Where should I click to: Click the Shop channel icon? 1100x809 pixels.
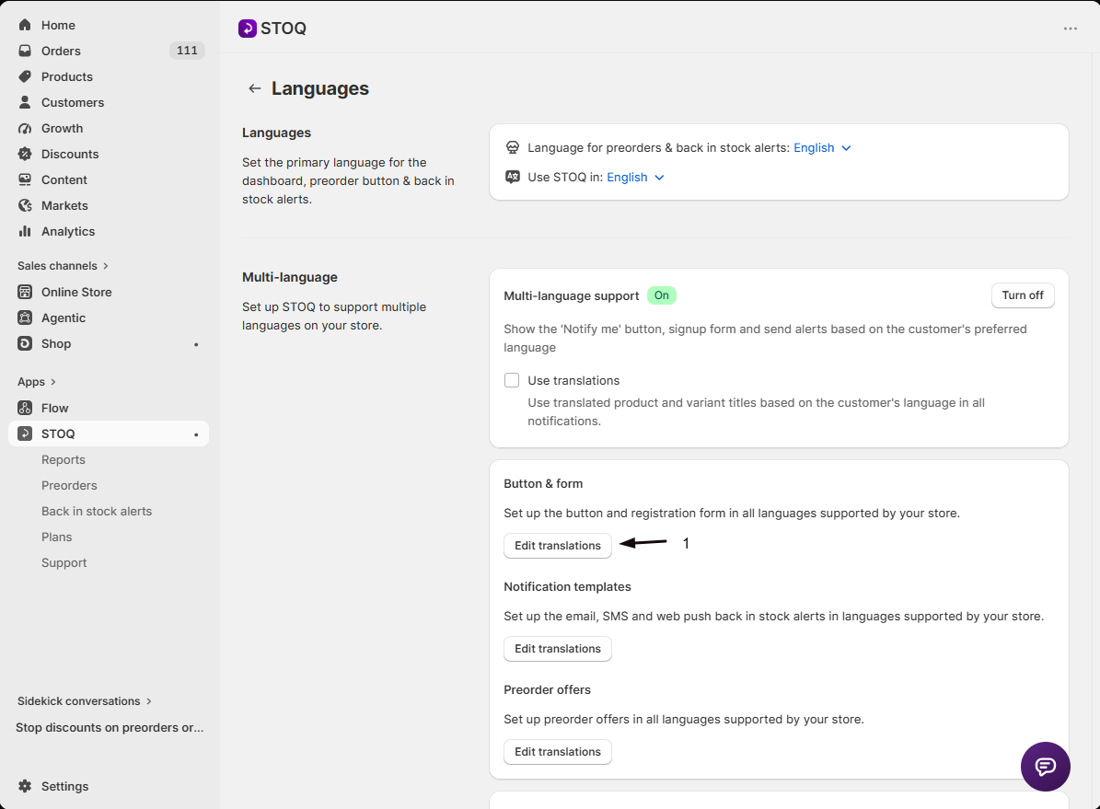point(25,344)
